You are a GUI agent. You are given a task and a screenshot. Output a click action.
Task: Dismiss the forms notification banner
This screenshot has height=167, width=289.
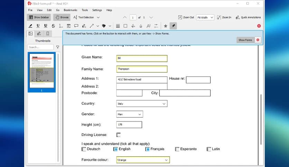[258, 40]
